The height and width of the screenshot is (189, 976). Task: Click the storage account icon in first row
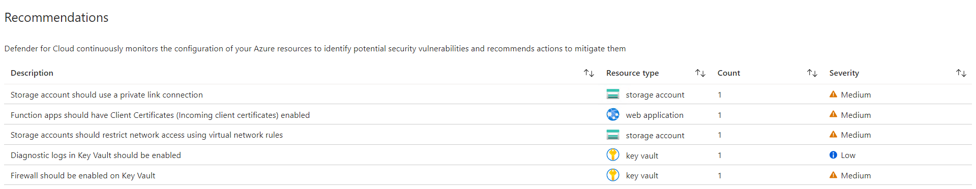click(x=613, y=94)
